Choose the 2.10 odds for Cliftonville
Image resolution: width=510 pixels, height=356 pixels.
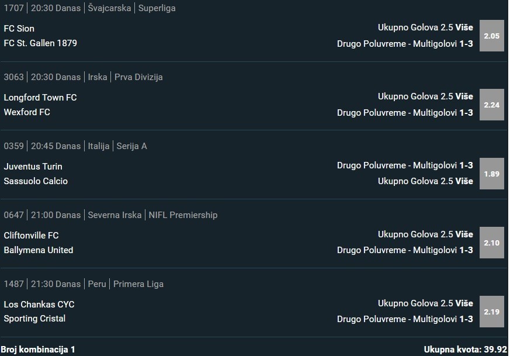491,243
